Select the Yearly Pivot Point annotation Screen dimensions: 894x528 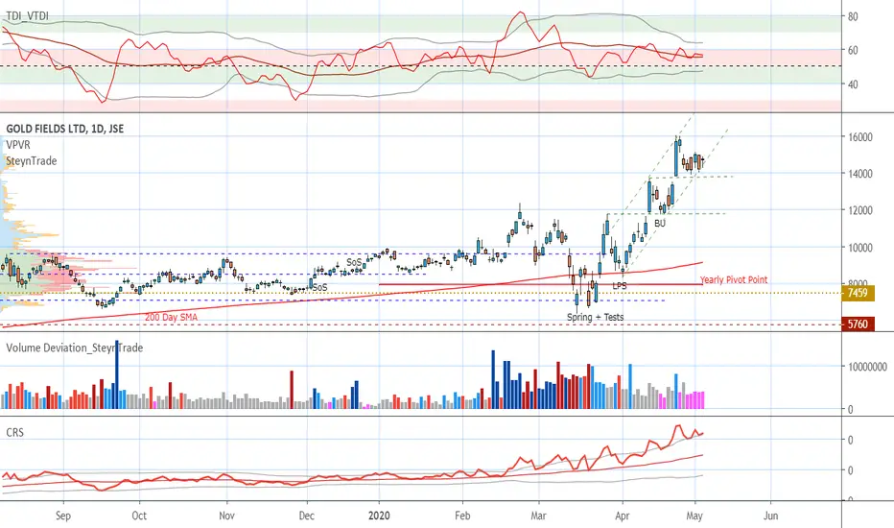pyautogui.click(x=733, y=279)
